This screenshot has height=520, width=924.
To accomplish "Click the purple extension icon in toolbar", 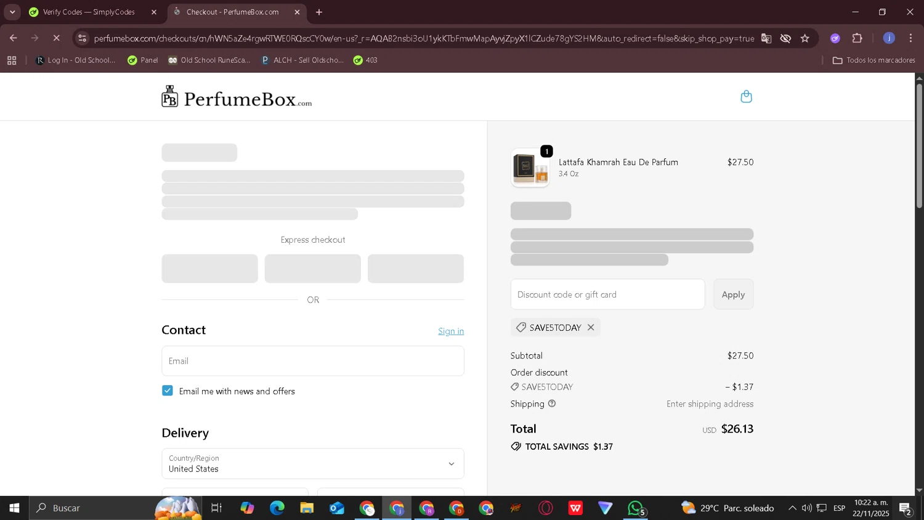I will tap(835, 38).
